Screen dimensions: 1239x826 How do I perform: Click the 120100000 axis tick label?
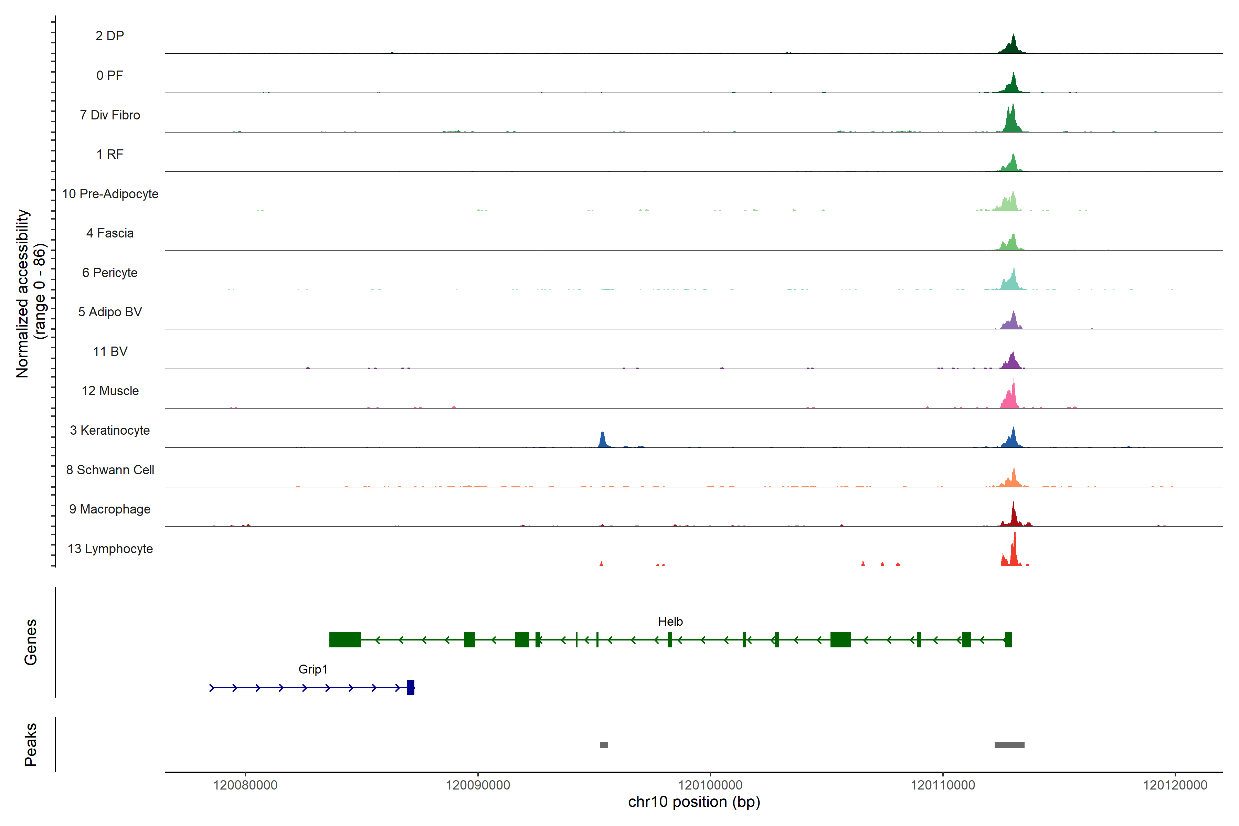[710, 785]
